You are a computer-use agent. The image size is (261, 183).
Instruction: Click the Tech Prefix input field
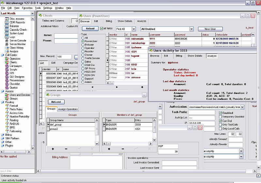[x=202, y=113]
